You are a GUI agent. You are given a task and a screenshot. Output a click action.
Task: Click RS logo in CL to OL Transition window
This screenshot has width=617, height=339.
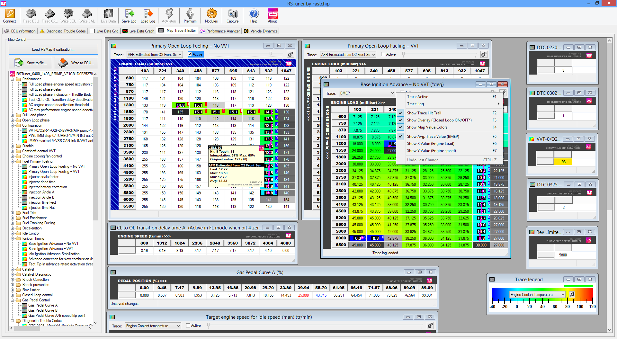[288, 236]
